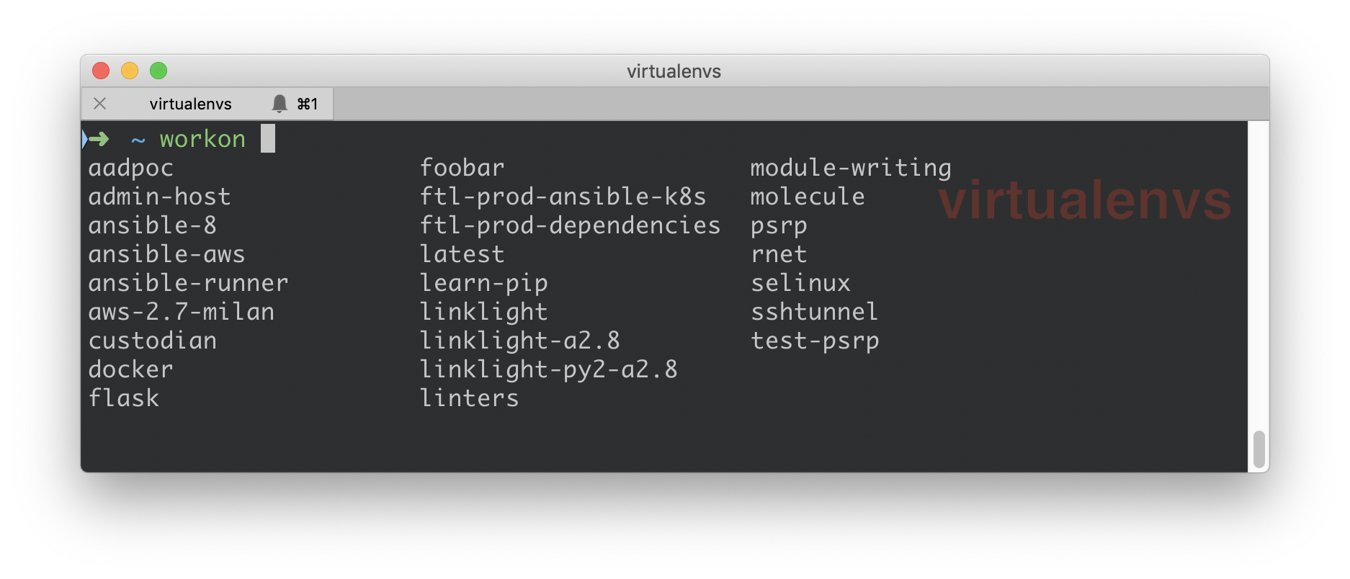Click the virtualenvs window title
Image resolution: width=1350 pixels, height=579 pixels.
pyautogui.click(x=672, y=71)
